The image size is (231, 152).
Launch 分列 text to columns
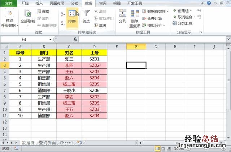pyautogui.click(x=122, y=16)
